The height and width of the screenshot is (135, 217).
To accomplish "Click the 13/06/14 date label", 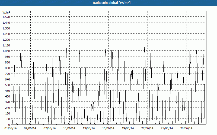I will (x=89, y=128).
